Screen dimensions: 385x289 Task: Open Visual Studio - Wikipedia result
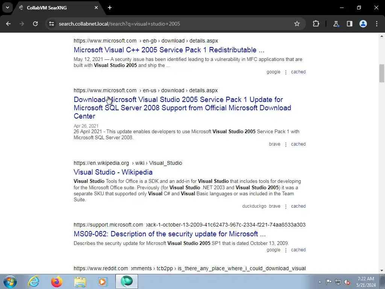113,172
